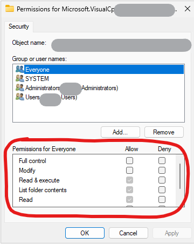This screenshot has height=244, width=194.
Task: Click the SYSTEM group icon
Action: [x=20, y=78]
